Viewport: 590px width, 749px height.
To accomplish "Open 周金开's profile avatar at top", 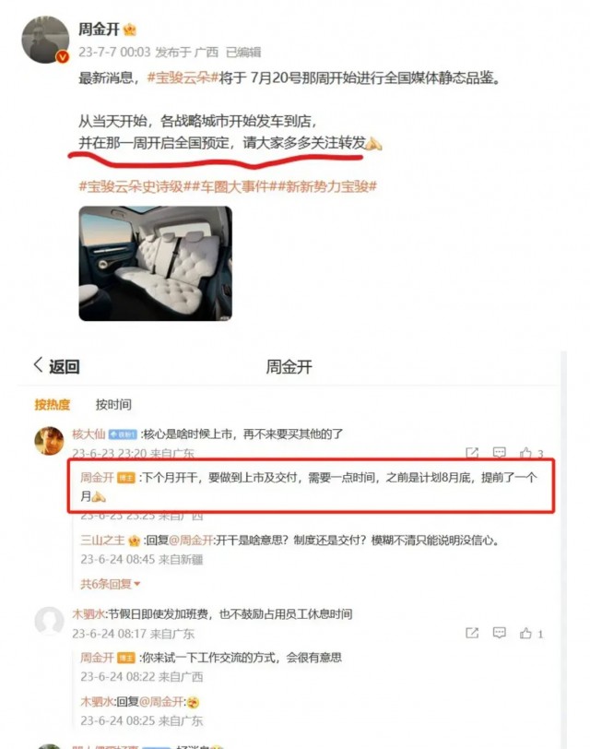I will click(x=45, y=39).
